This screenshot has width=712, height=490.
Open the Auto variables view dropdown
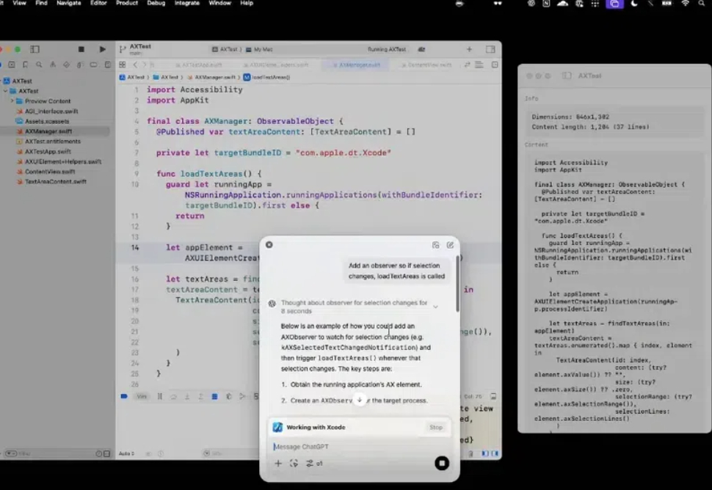pos(127,454)
